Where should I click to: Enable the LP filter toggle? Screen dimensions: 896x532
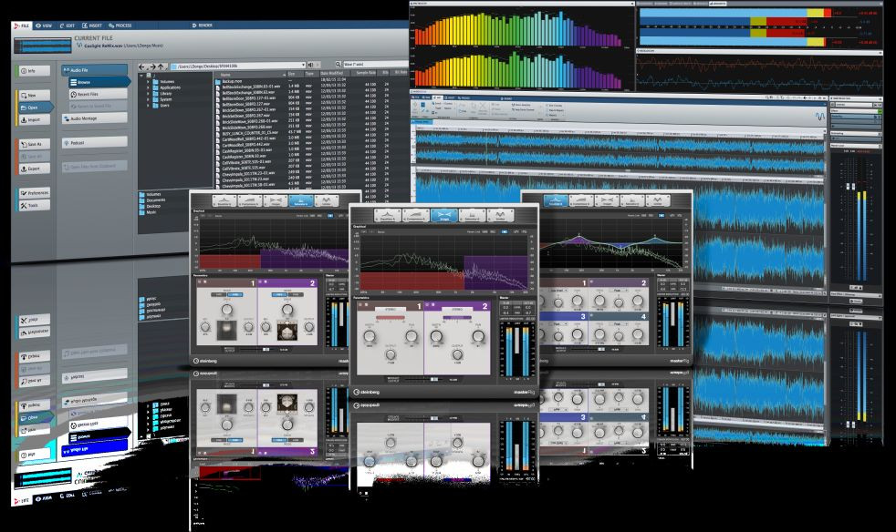[516, 232]
